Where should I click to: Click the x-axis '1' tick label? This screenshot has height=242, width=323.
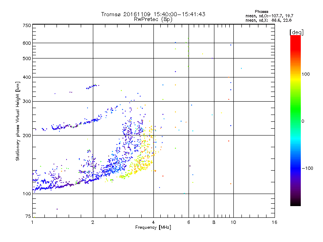pyautogui.click(x=32, y=222)
